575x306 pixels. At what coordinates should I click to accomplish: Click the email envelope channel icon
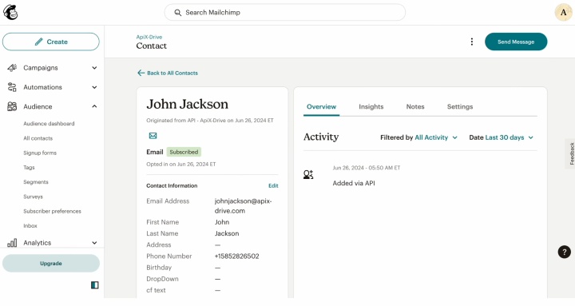[x=153, y=136]
